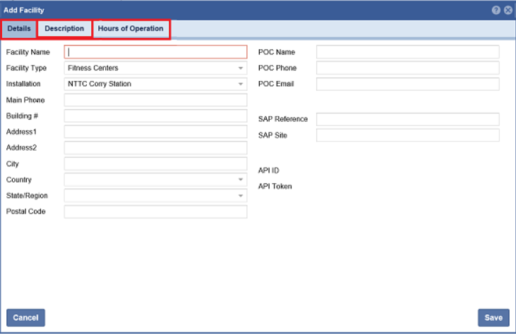
Task: Click the Save button
Action: (x=493, y=318)
